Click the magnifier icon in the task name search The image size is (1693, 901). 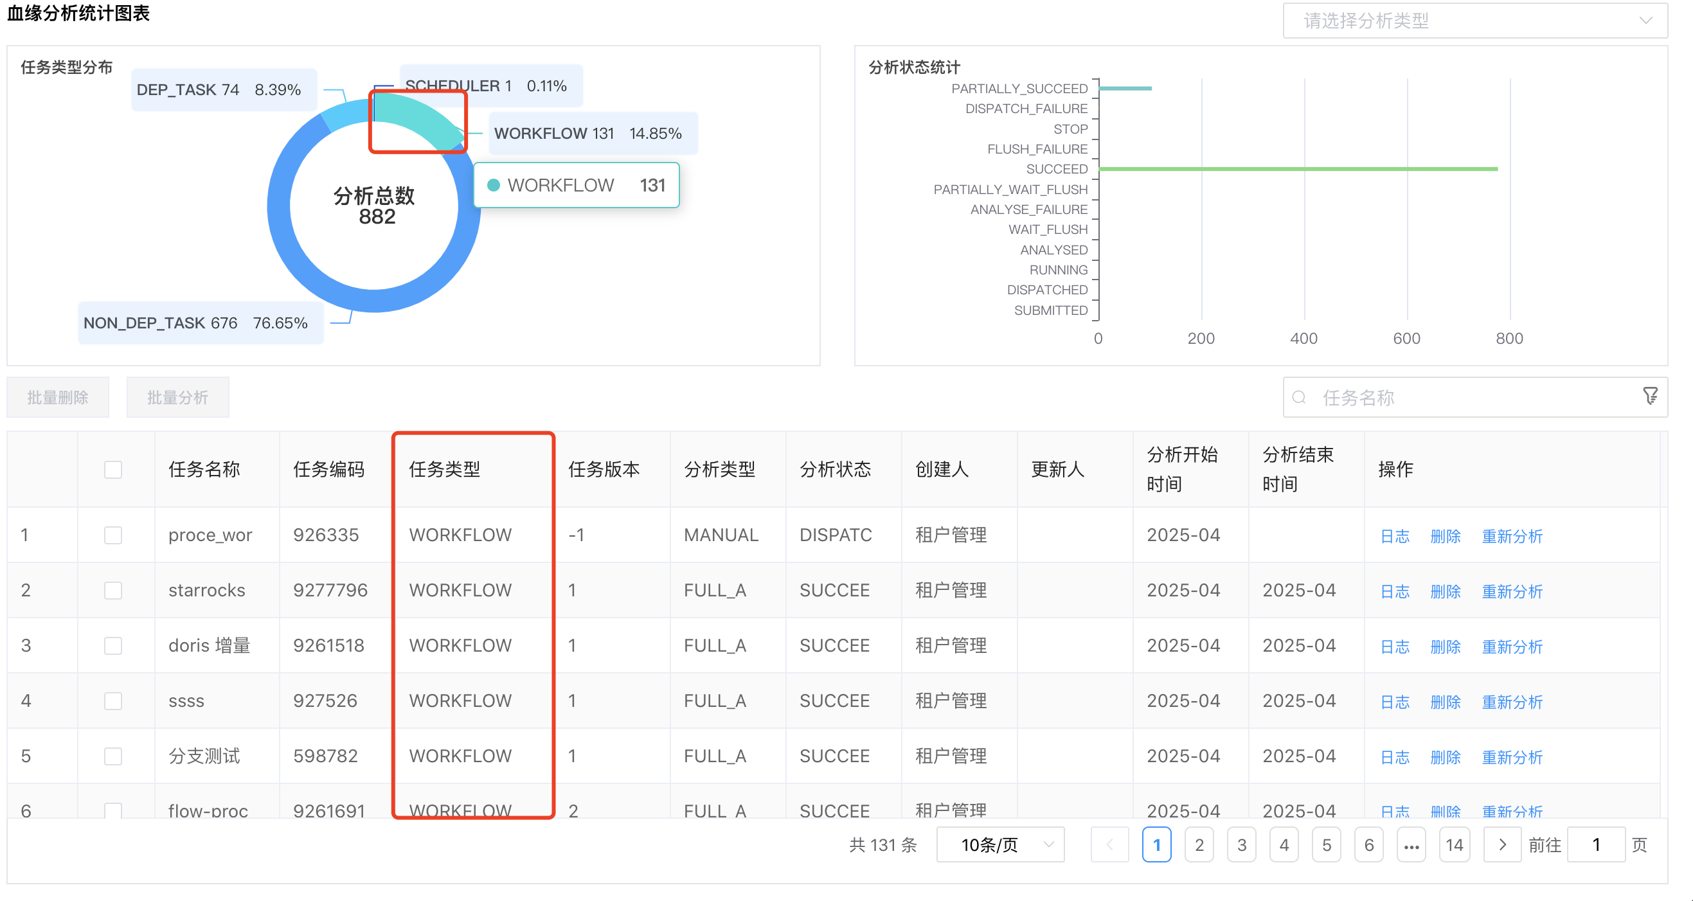click(1301, 397)
